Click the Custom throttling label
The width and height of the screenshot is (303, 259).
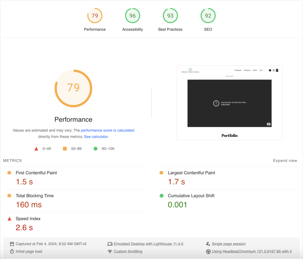(x=128, y=251)
